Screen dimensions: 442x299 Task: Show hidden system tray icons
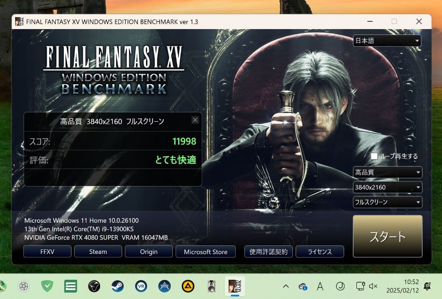[286, 286]
